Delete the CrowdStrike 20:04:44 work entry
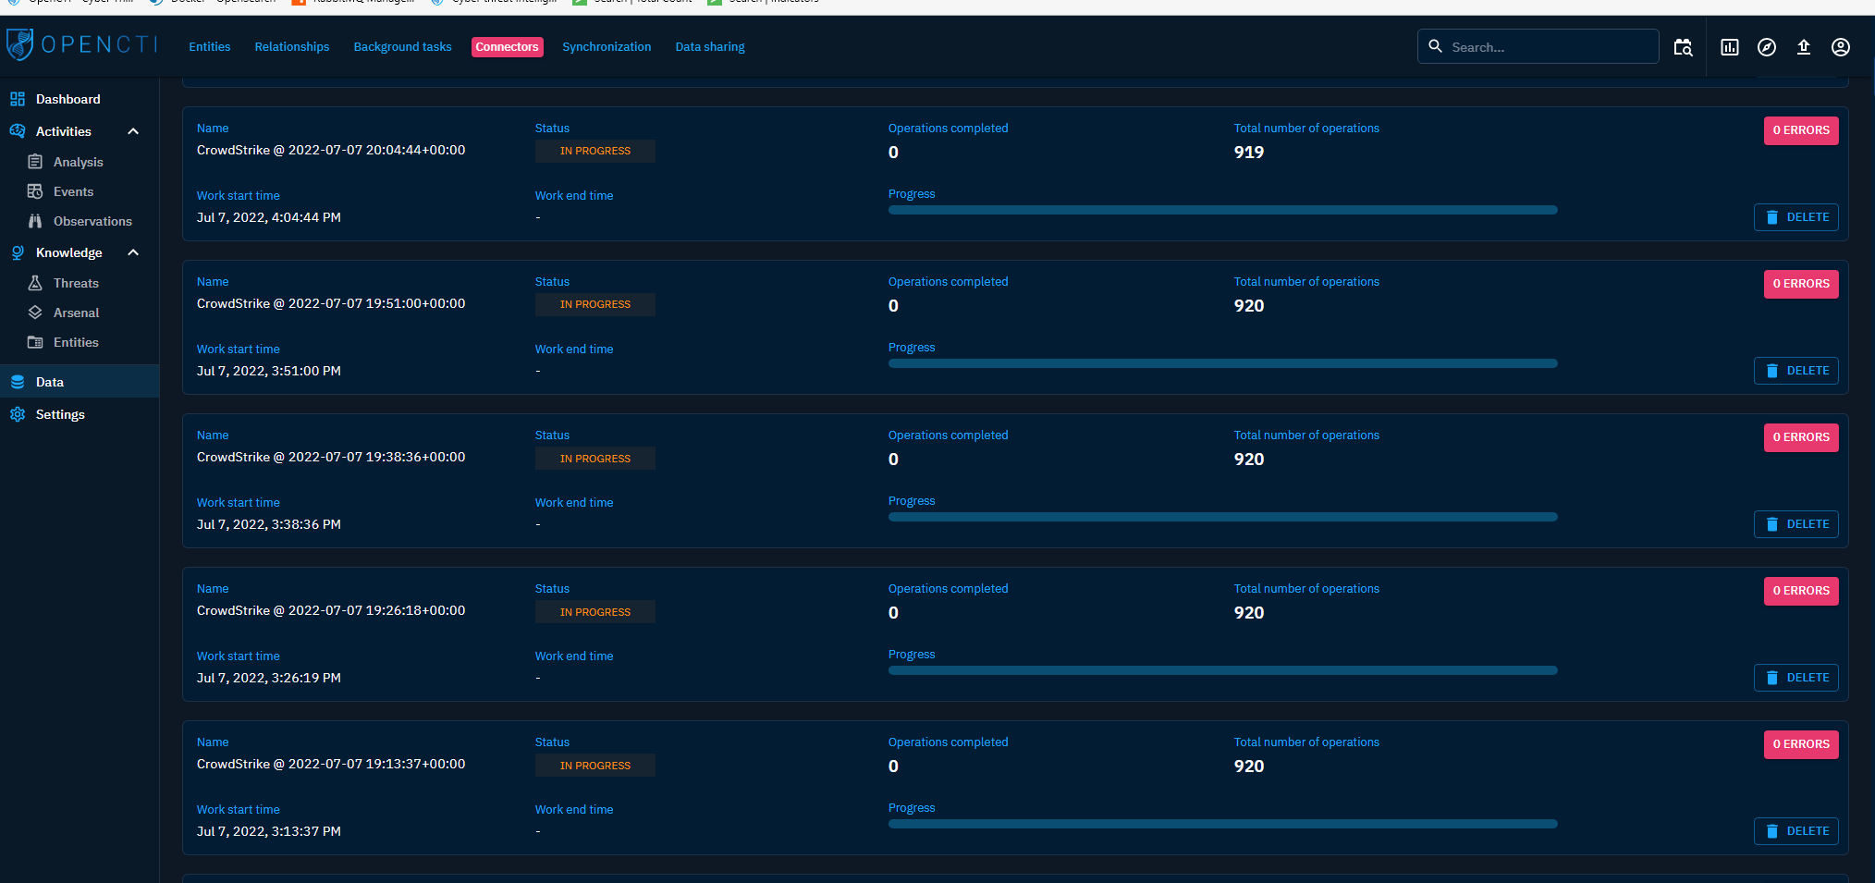 click(1795, 217)
